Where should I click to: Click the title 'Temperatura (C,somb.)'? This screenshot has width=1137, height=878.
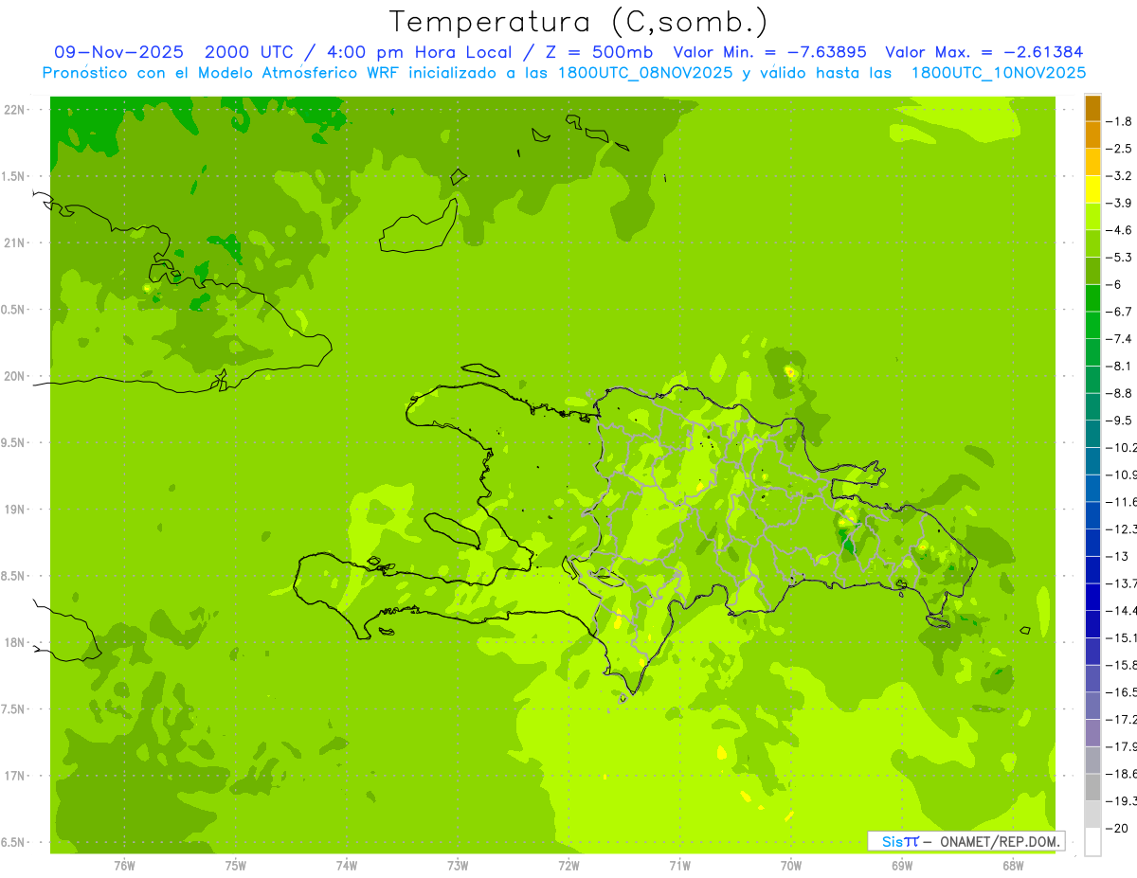tap(579, 22)
